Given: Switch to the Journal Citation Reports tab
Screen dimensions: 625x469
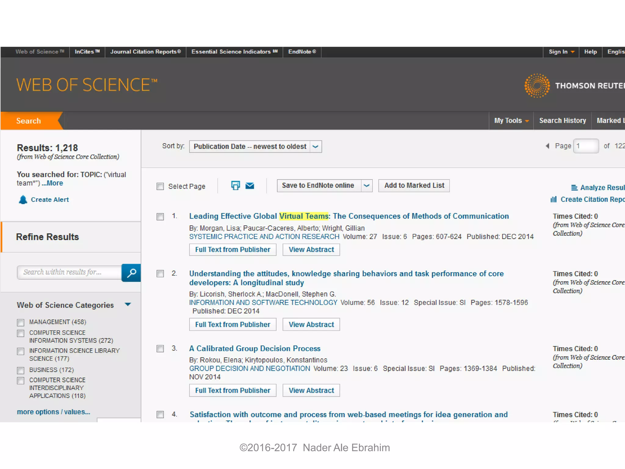Looking at the screenshot, I should coord(145,52).
